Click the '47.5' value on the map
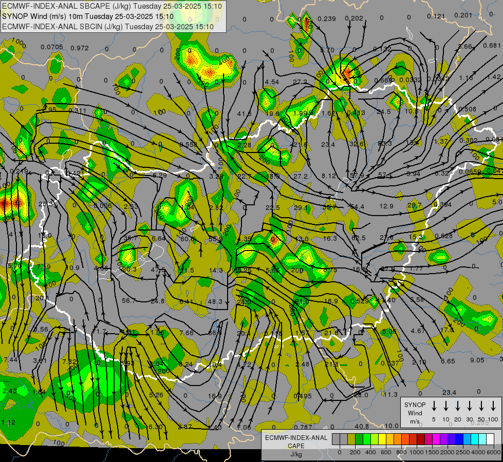Screen dimensions: 503x462 (158, 269)
